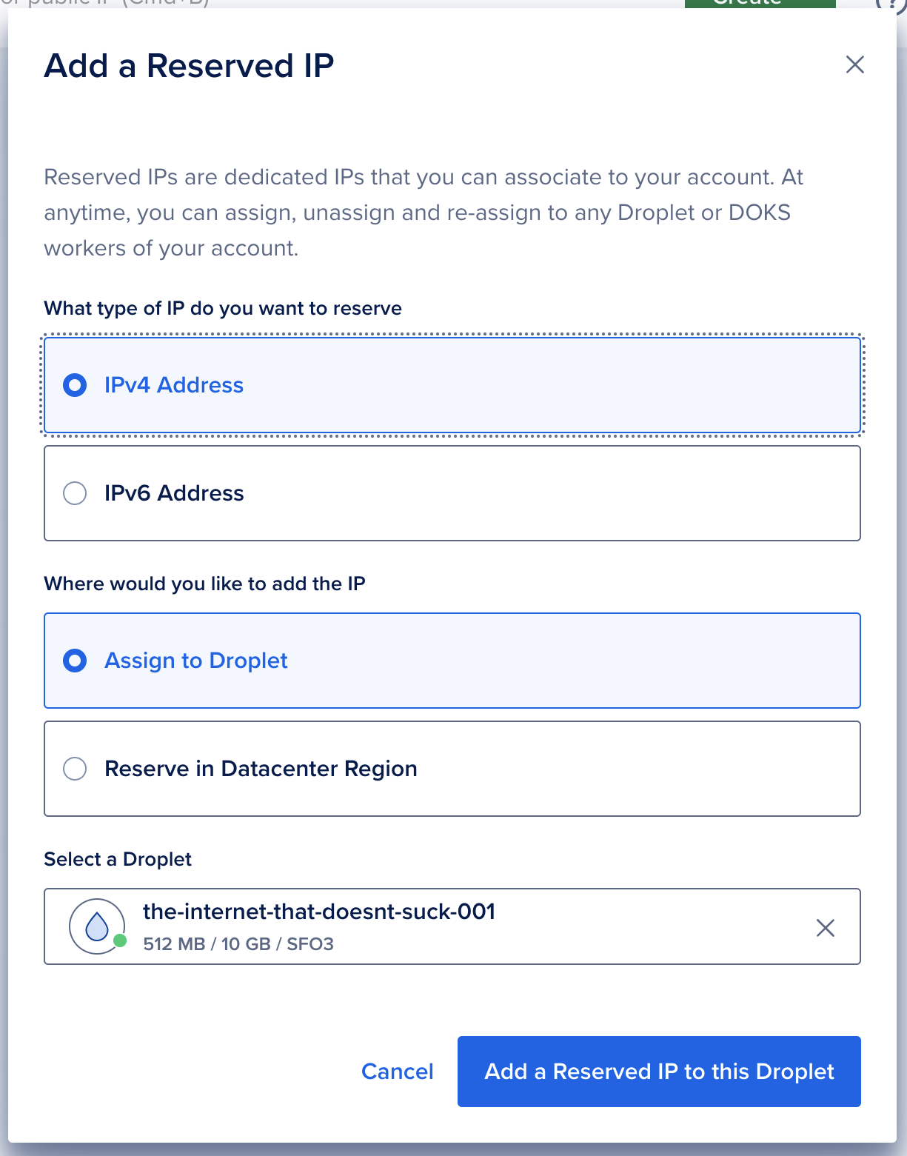Screen dimensions: 907x1156
Task: Clear the selected Droplet with the X icon
Action: click(825, 927)
